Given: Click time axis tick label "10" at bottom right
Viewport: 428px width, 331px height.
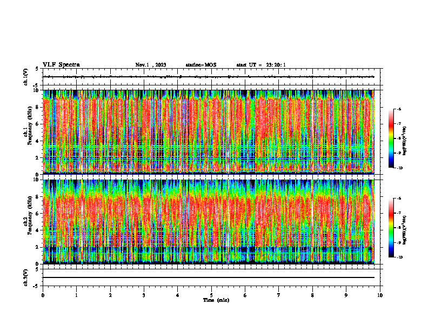Looking at the screenshot, I should point(380,295).
